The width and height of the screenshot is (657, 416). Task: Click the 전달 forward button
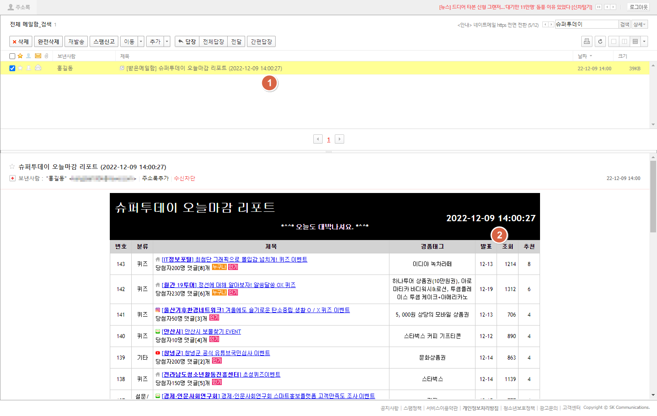tap(236, 42)
